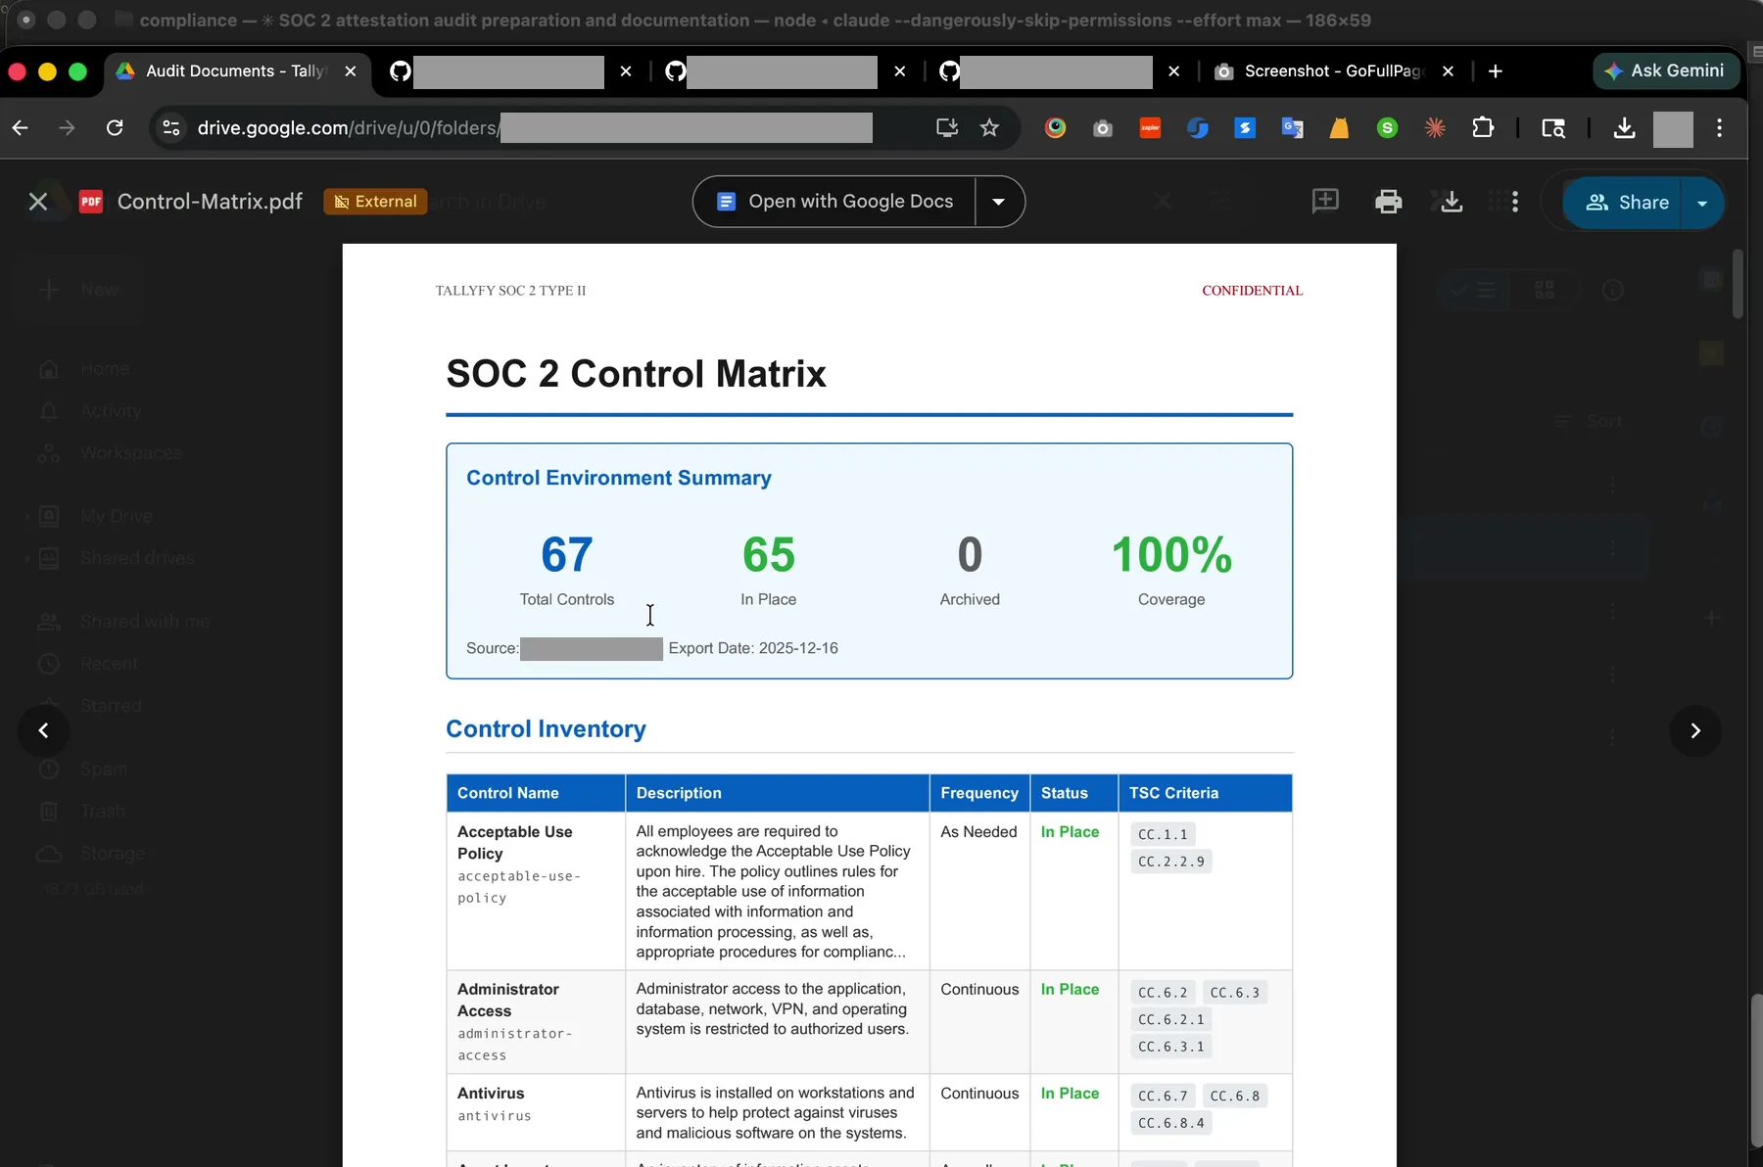Click the blue S extension icon

click(1245, 128)
